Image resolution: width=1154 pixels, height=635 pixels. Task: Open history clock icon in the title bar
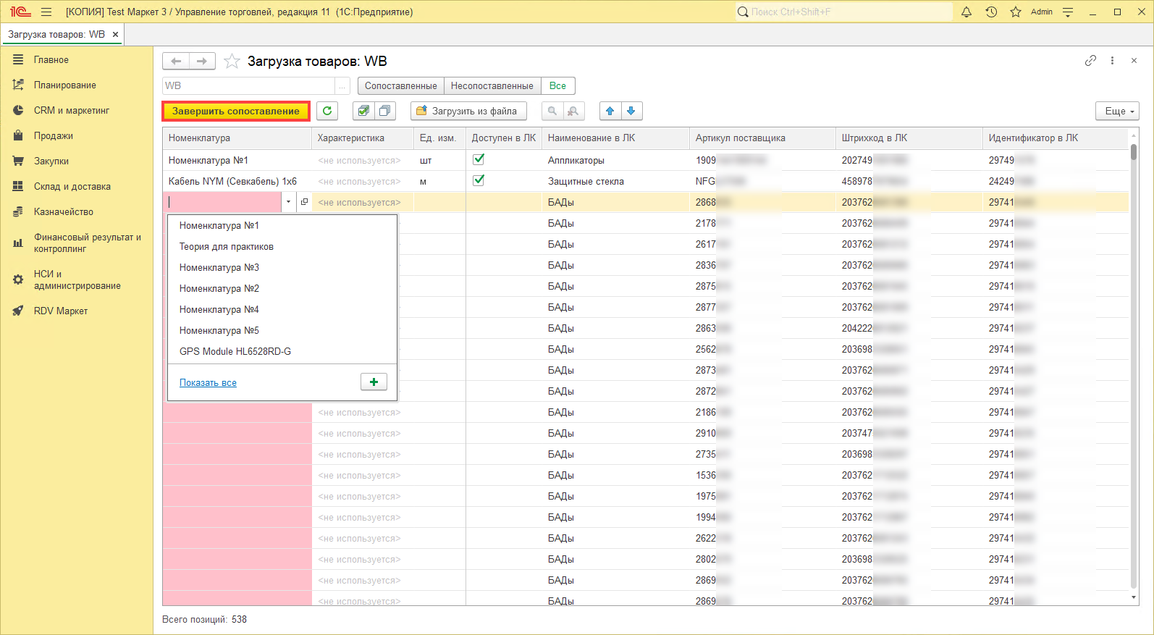(x=991, y=12)
